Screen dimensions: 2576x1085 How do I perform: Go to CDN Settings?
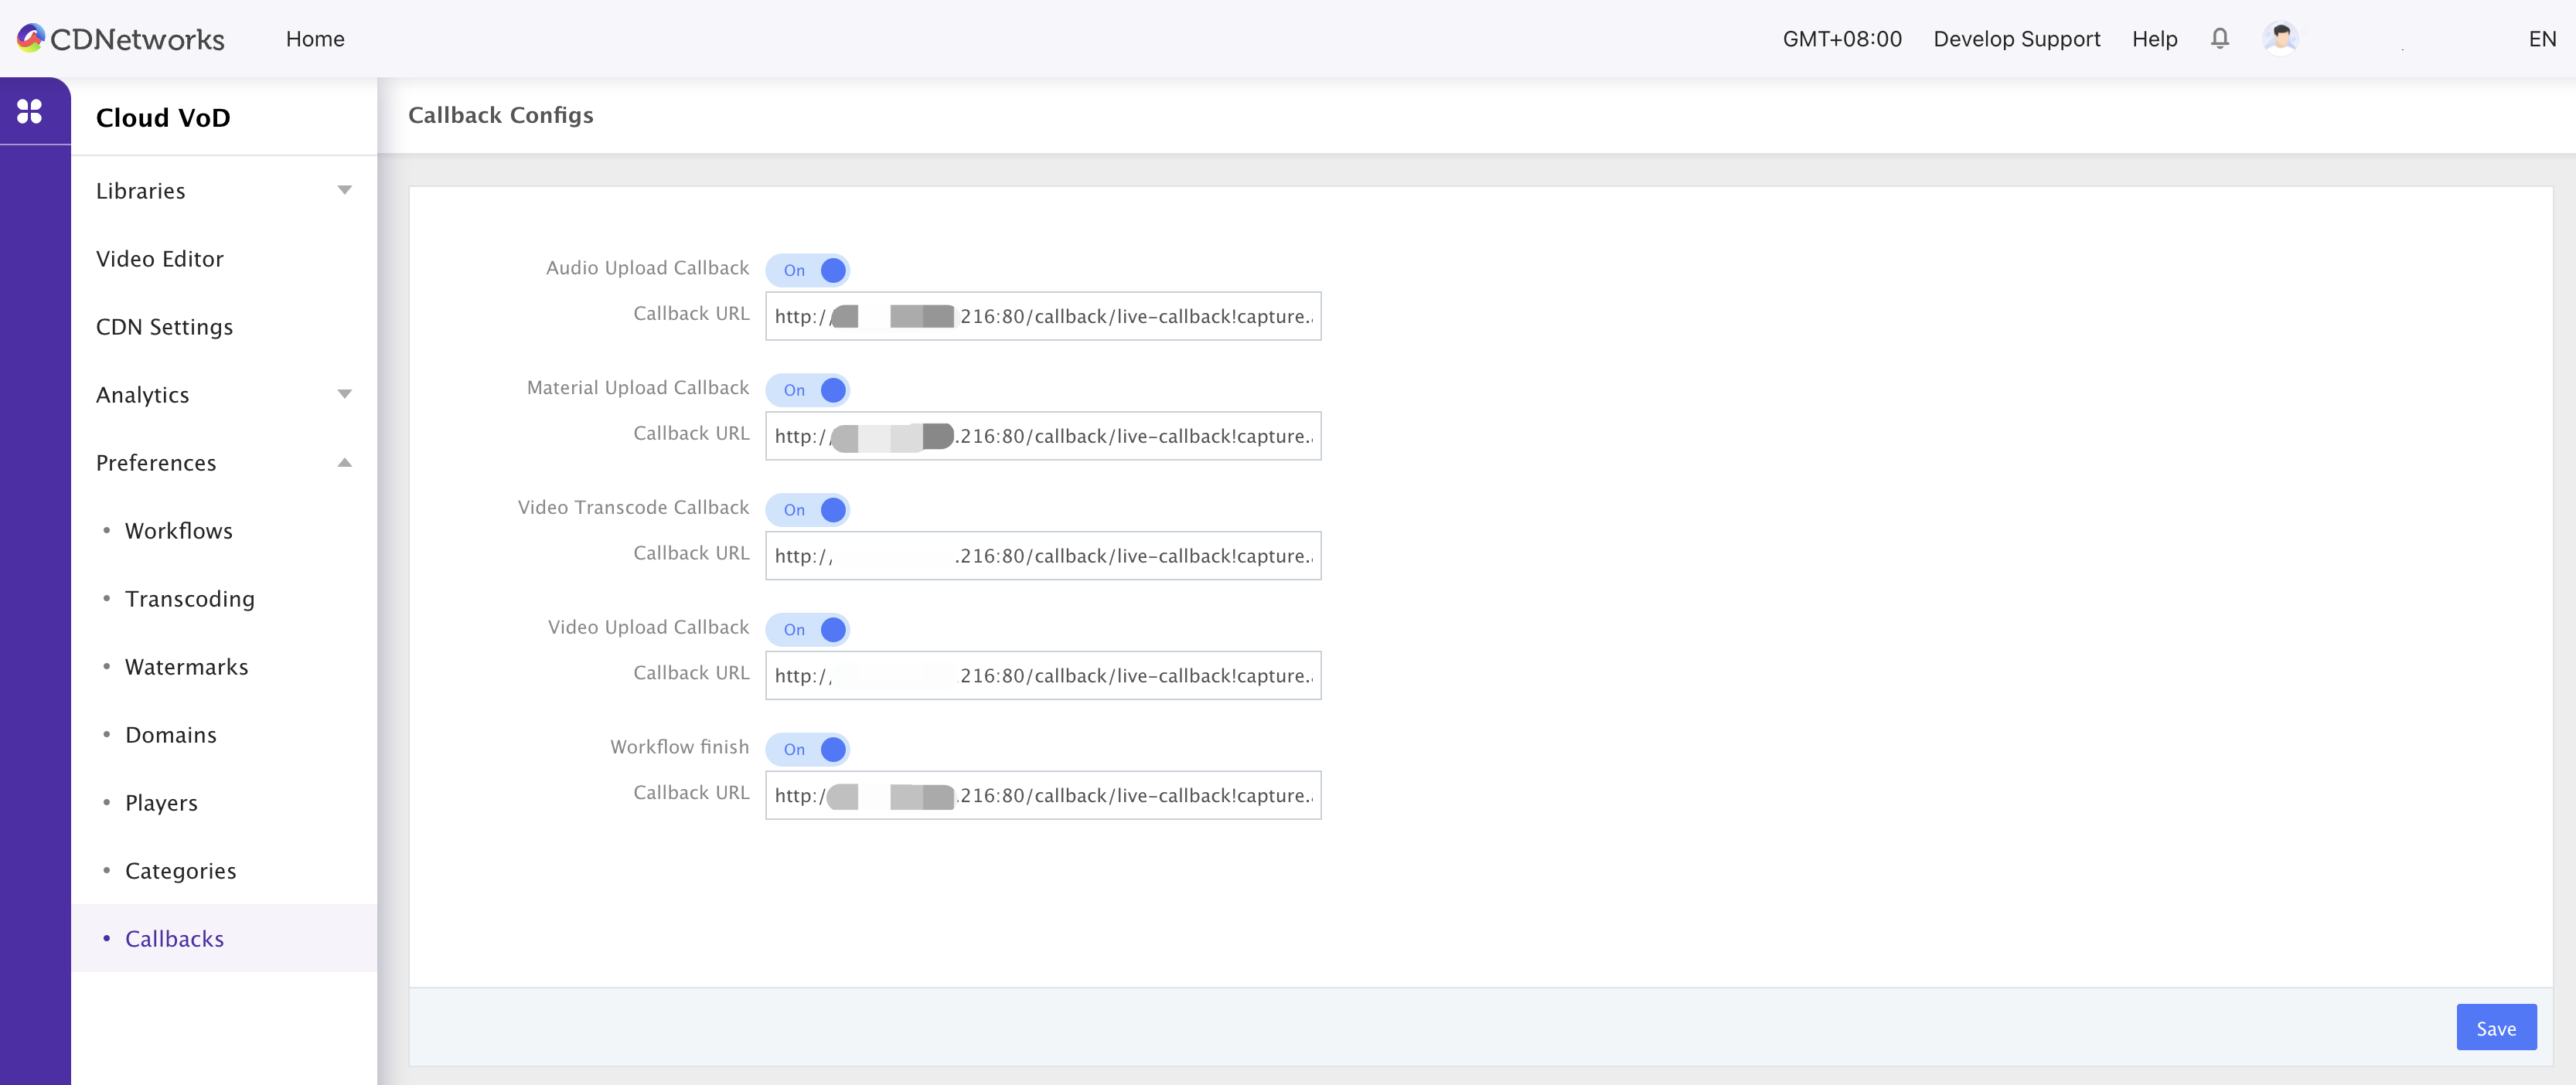point(164,327)
